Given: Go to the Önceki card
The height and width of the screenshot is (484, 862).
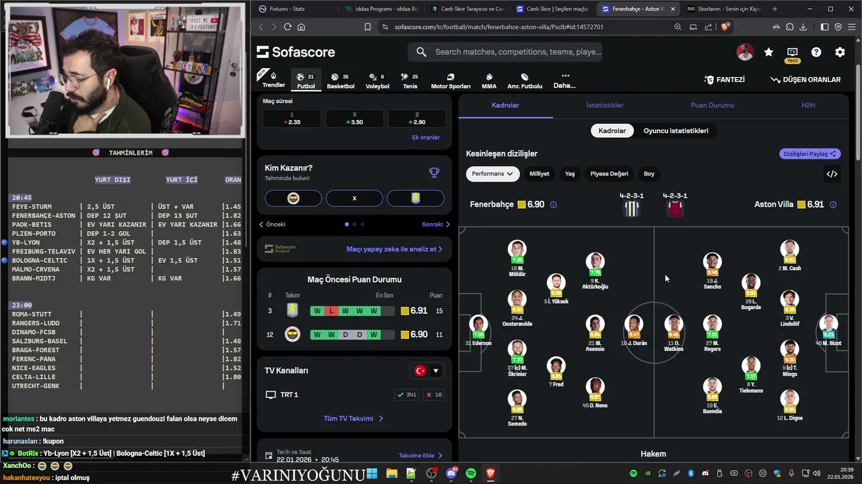Looking at the screenshot, I should click(x=272, y=225).
